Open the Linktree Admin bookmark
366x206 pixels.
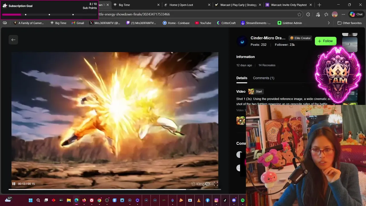[289, 23]
